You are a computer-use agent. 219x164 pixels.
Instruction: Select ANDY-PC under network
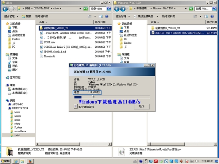click(x=16, y=104)
